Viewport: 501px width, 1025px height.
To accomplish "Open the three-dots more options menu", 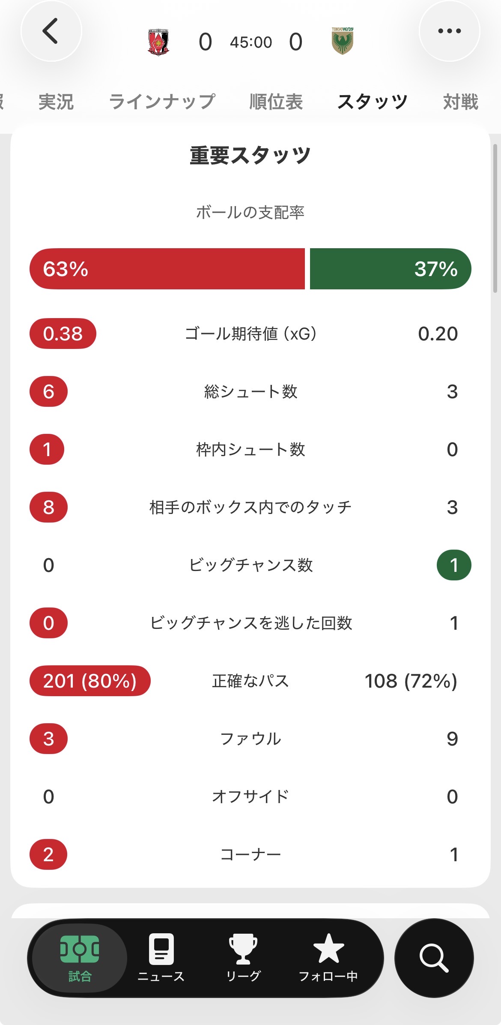I will coord(449,31).
